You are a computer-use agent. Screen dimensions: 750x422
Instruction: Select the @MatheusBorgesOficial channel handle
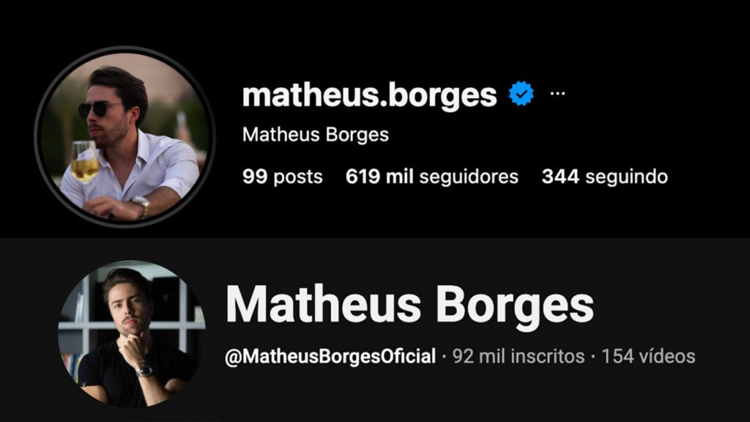pos(330,357)
